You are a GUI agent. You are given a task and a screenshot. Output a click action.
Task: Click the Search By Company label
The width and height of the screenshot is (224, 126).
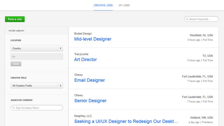pyautogui.click(x=21, y=100)
